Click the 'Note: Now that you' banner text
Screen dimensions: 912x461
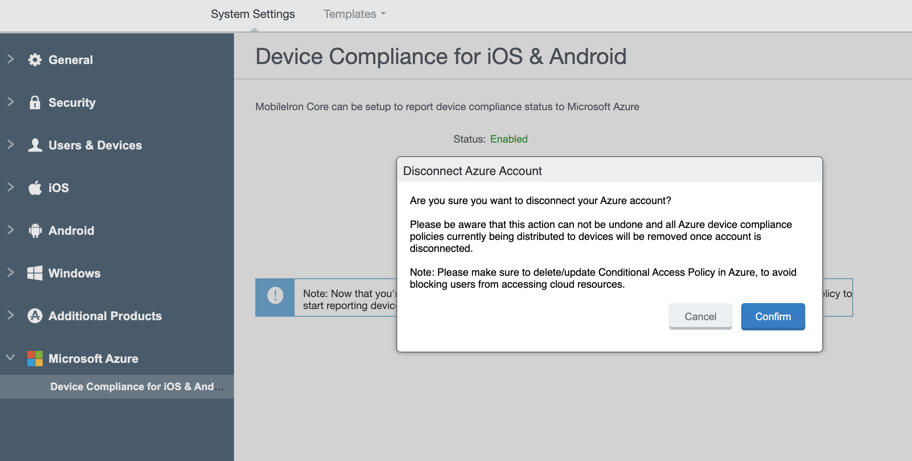click(350, 300)
